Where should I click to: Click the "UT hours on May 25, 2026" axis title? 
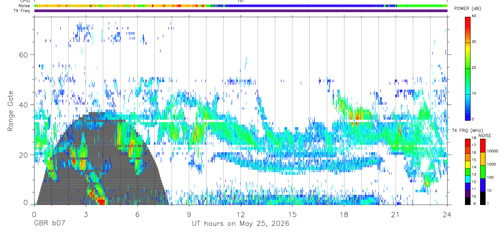241,223
